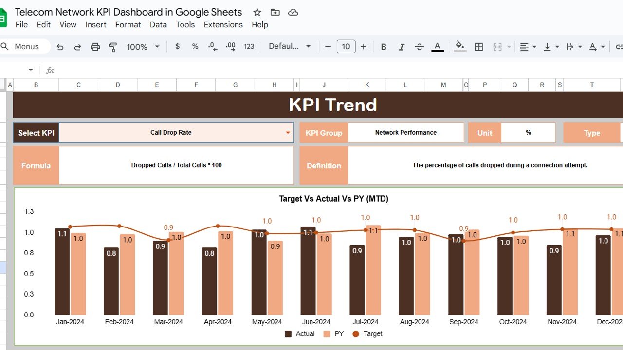Star this document as favorite
Viewport: 623px width, 350px height.
257,13
